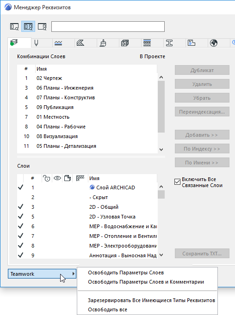Click the Дубликат button
This screenshot has height=315, width=235.
[x=202, y=70]
